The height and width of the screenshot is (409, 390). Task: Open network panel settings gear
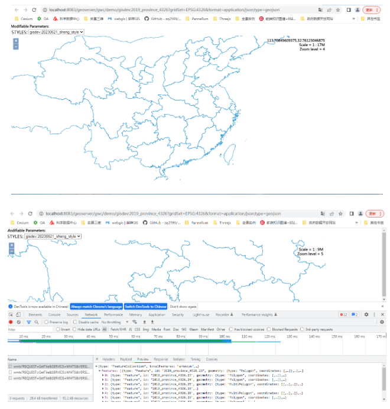[382, 322]
